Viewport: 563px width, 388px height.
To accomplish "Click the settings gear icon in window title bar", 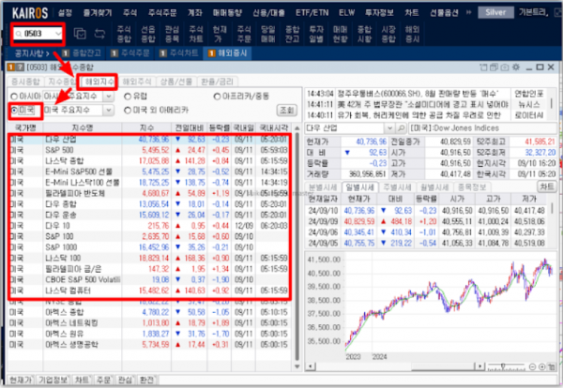I will 516,67.
